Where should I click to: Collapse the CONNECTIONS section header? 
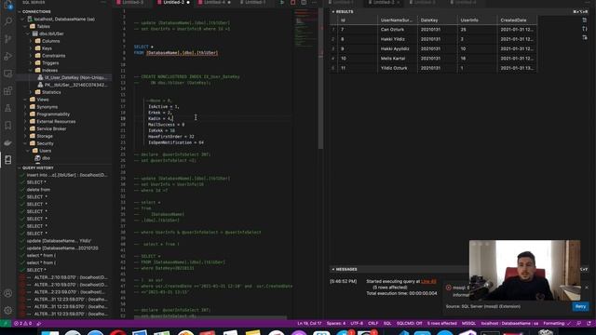coord(35,12)
